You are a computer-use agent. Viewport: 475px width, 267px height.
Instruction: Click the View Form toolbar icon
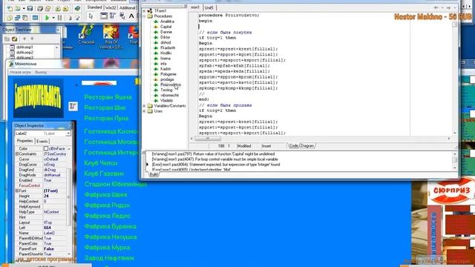17,18
